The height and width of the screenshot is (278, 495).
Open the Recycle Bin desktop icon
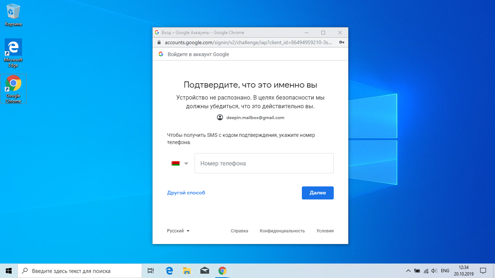pyautogui.click(x=13, y=14)
